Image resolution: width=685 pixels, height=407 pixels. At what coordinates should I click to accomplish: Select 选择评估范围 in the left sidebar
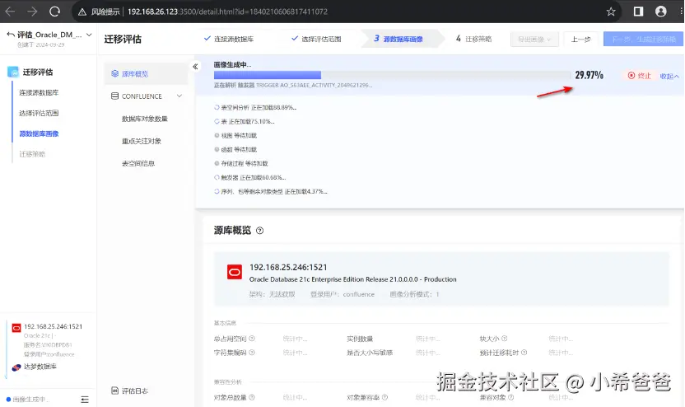[39, 113]
